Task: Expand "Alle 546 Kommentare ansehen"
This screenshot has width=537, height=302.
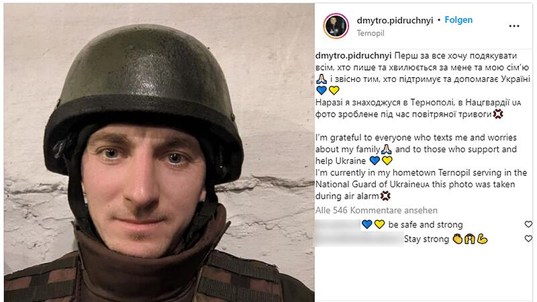Action: (377, 210)
